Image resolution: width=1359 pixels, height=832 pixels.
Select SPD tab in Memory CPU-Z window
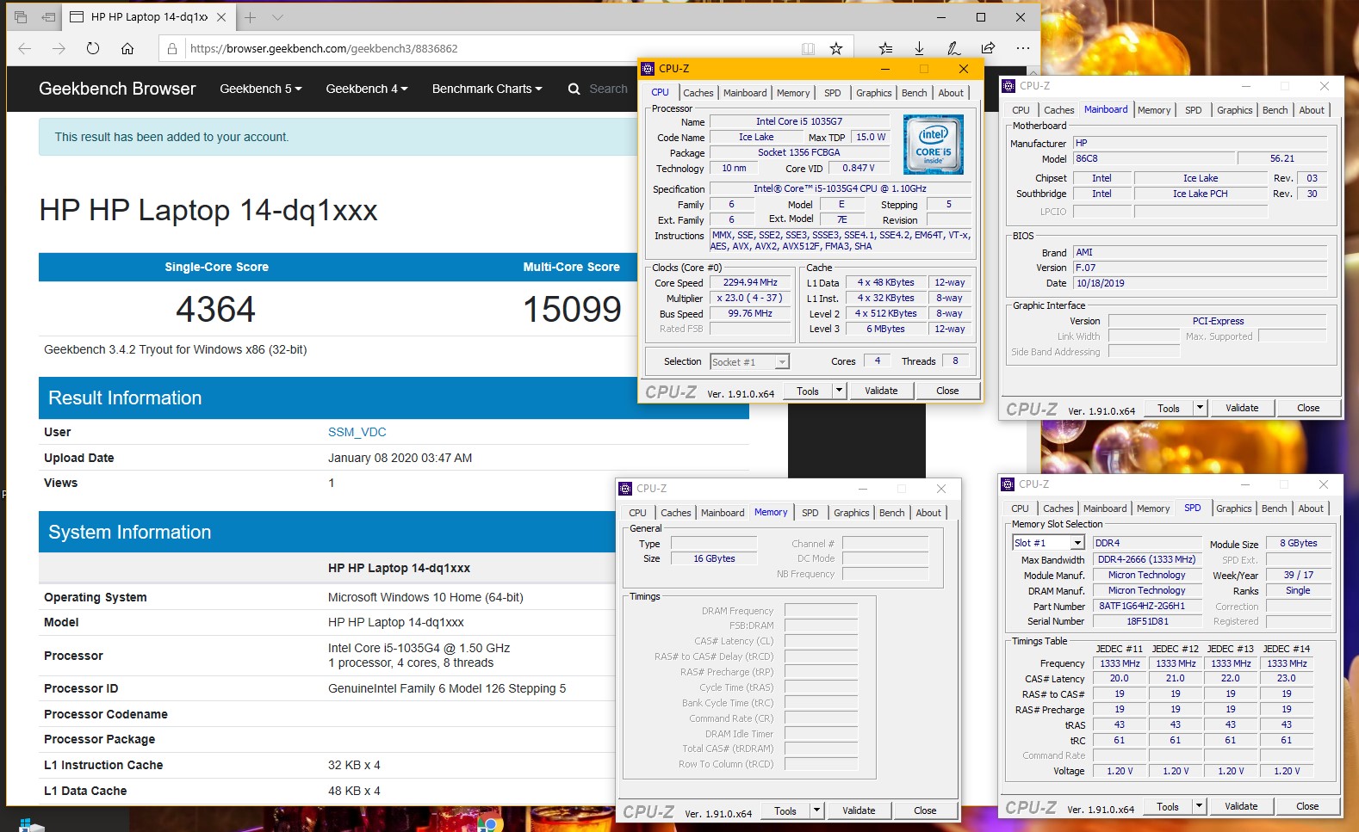[x=810, y=513]
